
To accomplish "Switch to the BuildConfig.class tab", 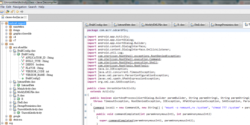I will [x=98, y=25].
